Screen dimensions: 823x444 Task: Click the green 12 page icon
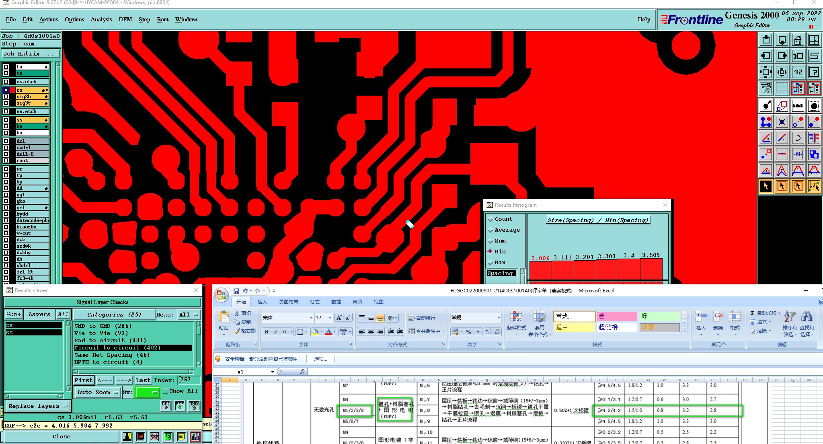(168, 437)
